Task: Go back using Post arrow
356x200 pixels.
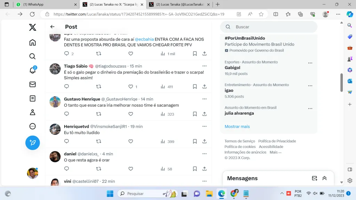Action: [x=52, y=27]
